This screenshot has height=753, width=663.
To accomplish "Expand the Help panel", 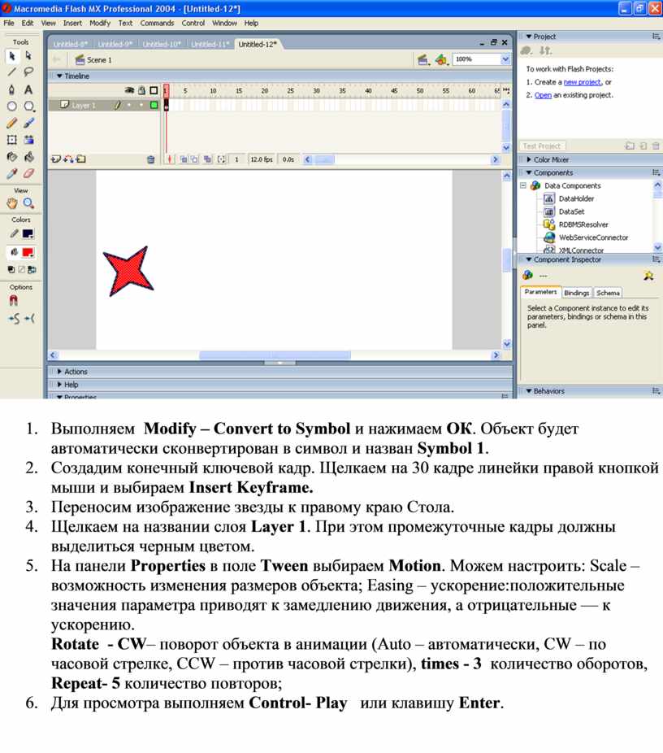I will pos(59,384).
